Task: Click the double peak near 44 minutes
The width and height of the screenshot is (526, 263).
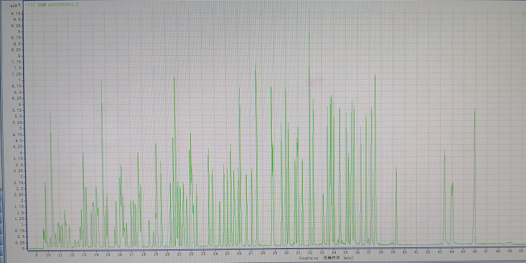Action: click(x=452, y=213)
